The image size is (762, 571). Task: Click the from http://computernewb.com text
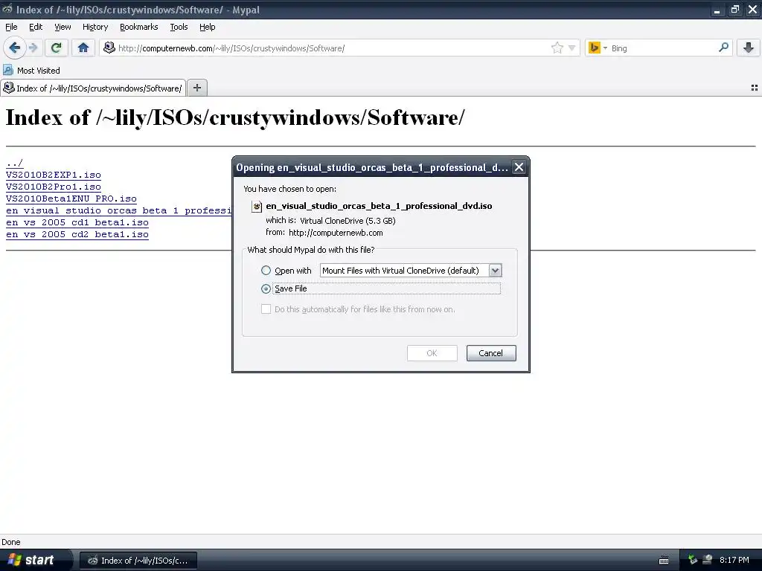[324, 233]
